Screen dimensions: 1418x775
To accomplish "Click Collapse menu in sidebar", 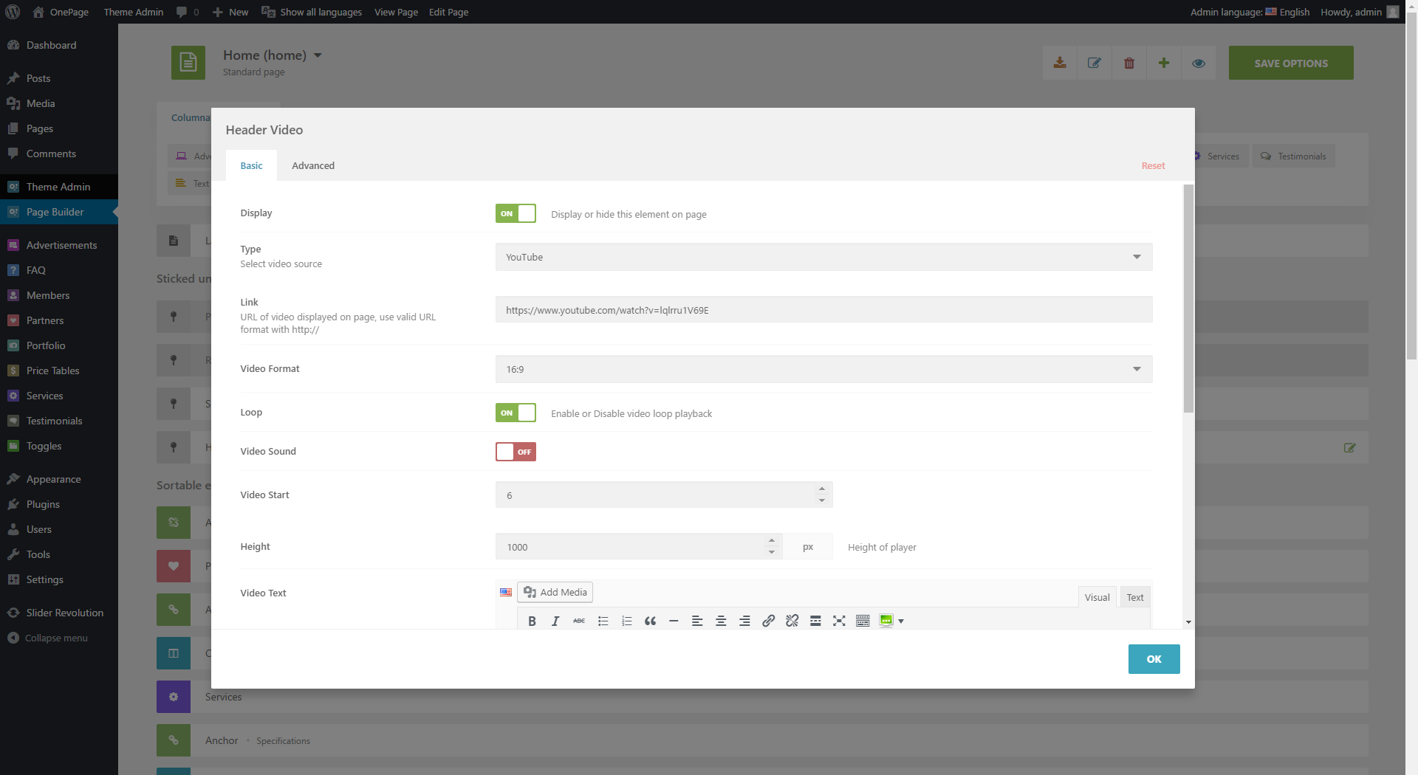I will (x=59, y=638).
